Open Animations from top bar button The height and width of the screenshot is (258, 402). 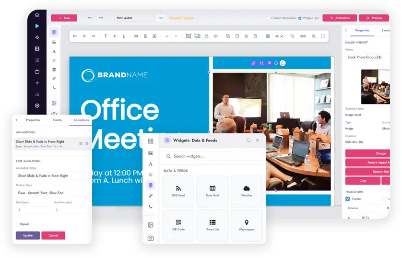point(340,18)
